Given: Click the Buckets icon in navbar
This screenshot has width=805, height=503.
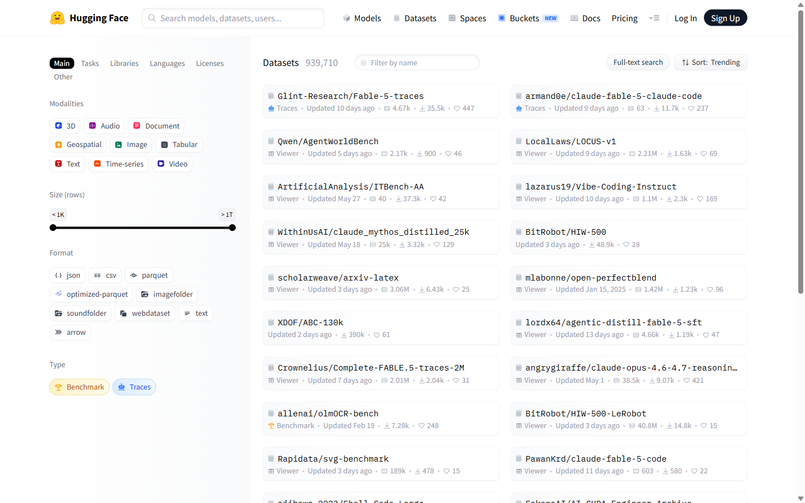Looking at the screenshot, I should click(x=502, y=18).
